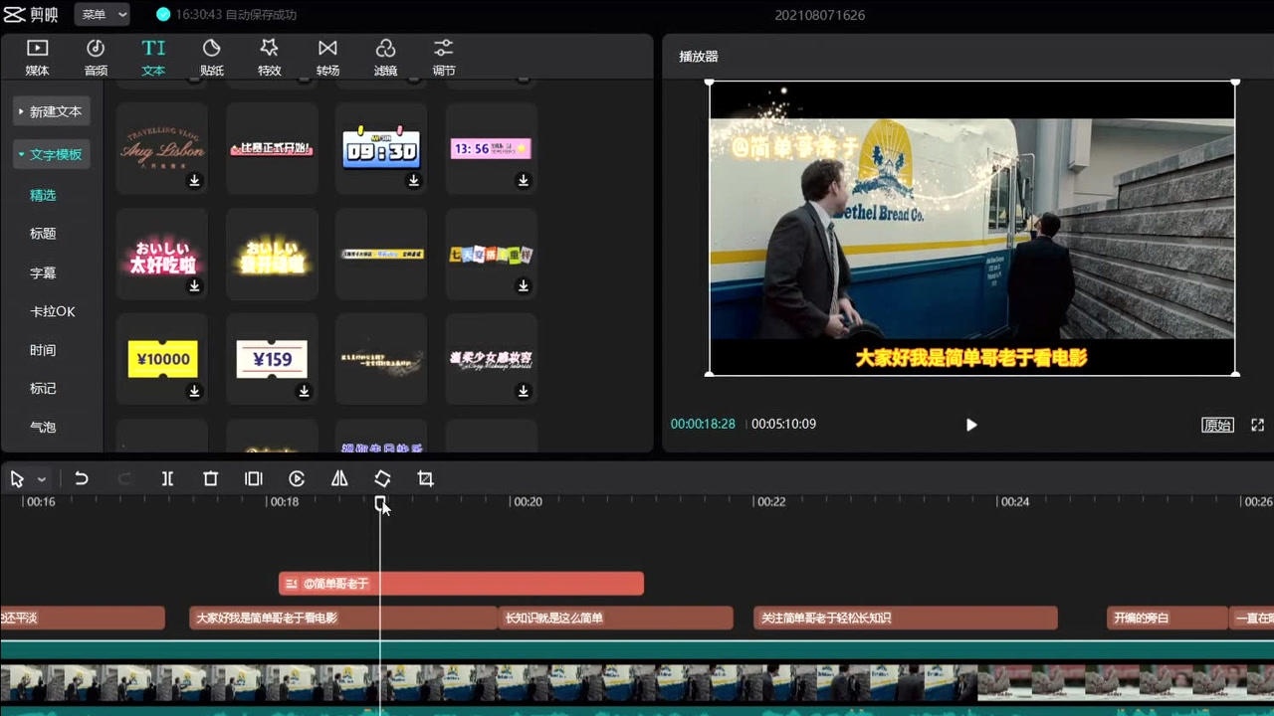Download the 七天穿搭 colorful template
Screen dimensions: 1274x716
(524, 285)
